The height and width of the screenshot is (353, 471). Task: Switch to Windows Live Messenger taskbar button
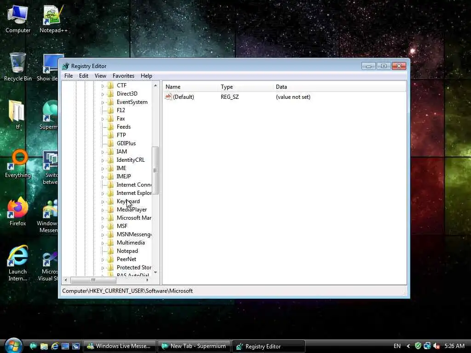[119, 346]
